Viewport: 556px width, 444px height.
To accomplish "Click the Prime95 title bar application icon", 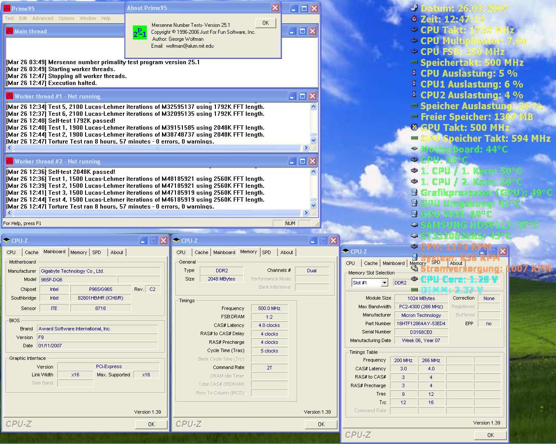I will point(7,8).
